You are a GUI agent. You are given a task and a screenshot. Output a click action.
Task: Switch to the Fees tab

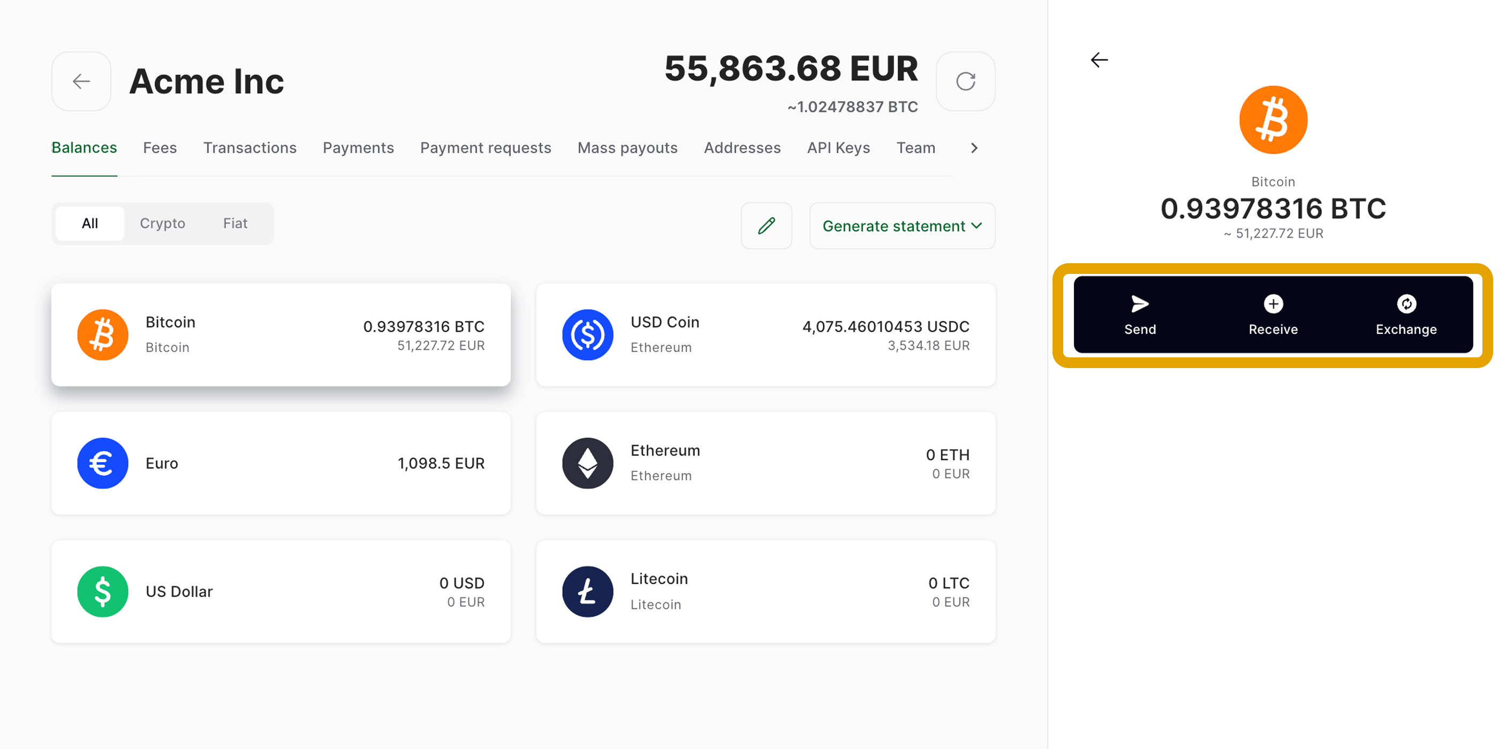click(160, 148)
